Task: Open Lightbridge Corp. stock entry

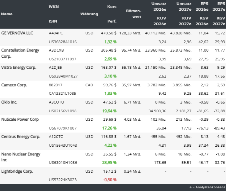Action: (17, 171)
